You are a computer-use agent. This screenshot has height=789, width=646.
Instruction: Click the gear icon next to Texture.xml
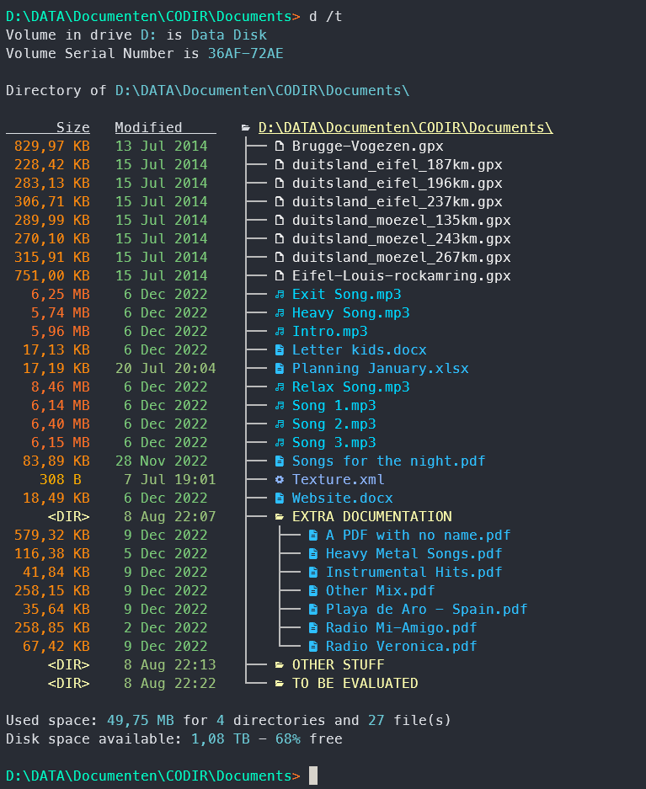click(x=280, y=480)
